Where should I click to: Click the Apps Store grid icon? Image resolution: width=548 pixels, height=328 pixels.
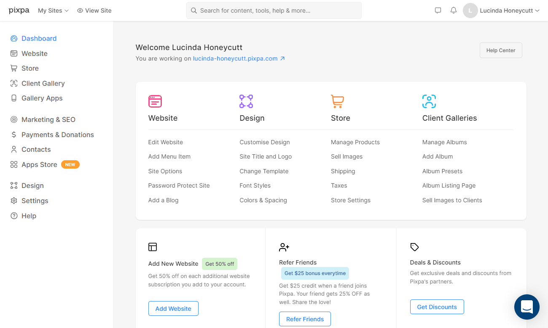coord(14,164)
